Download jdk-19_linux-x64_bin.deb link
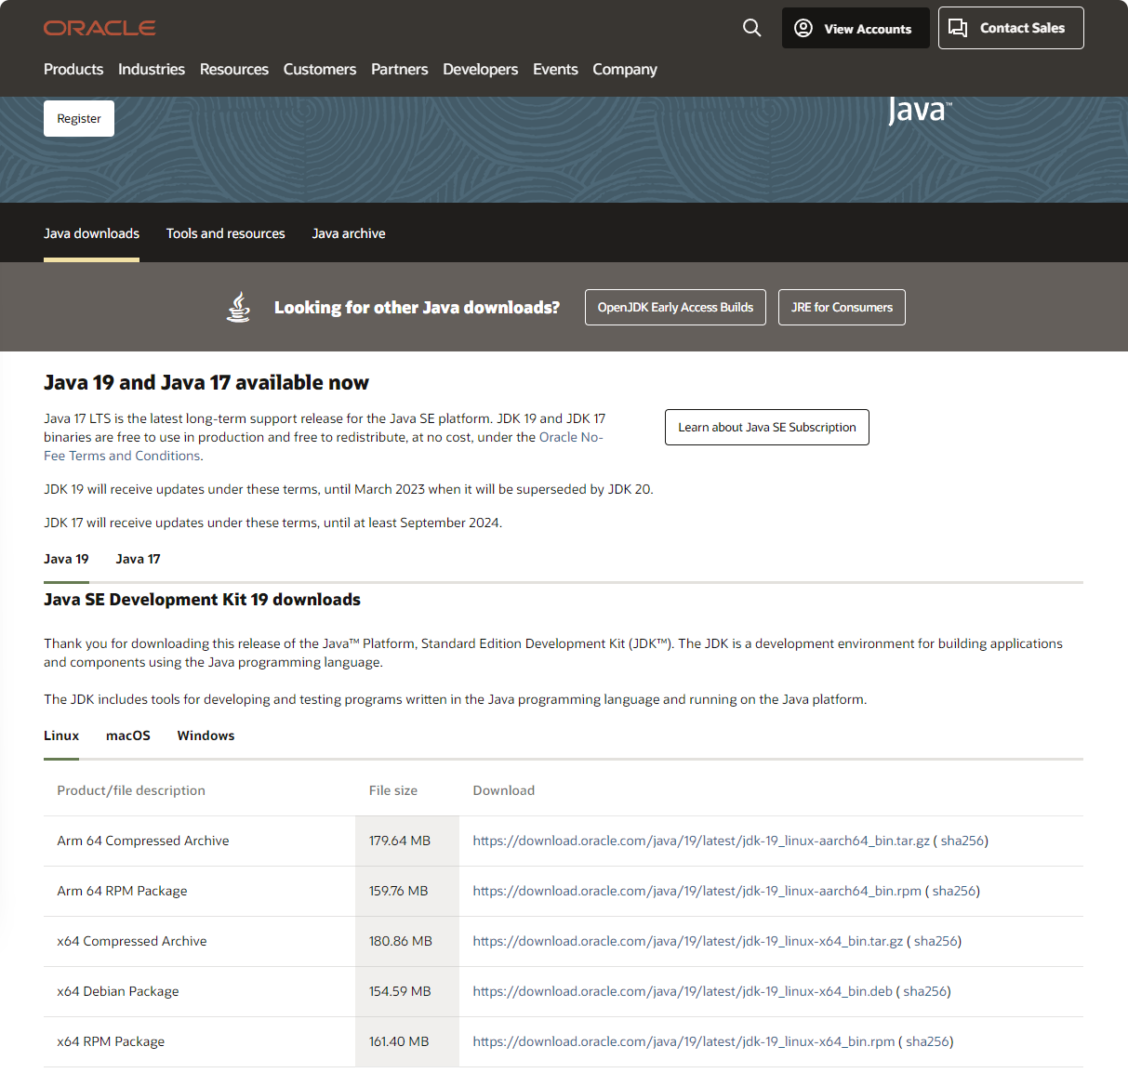Screen dimensions: 1128x1073 coord(683,991)
